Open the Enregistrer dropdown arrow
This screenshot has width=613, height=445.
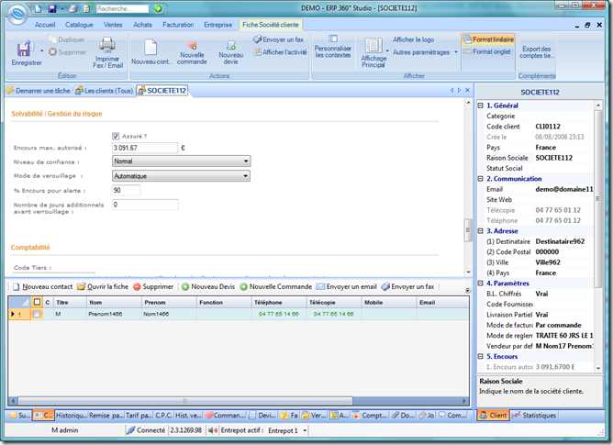tap(42, 50)
